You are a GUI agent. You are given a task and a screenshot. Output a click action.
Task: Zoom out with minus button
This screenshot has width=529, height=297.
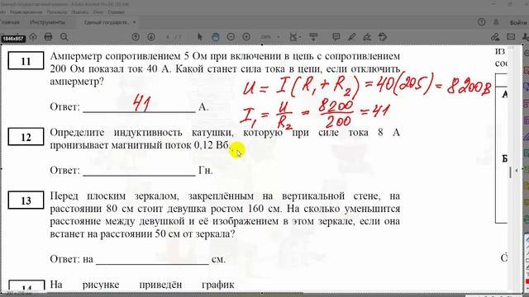pyautogui.click(x=231, y=37)
